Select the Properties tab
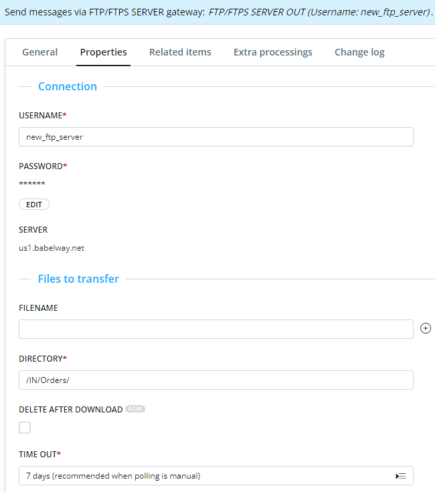The width and height of the screenshot is (435, 492). (103, 52)
